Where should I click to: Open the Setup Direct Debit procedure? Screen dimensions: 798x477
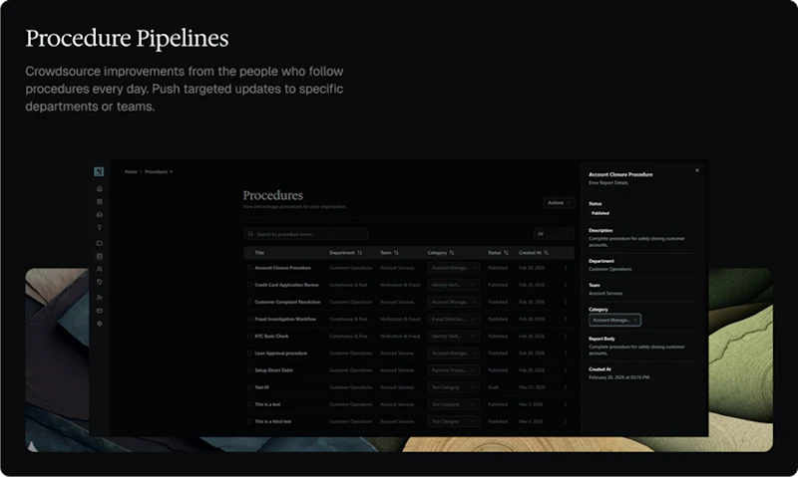(273, 370)
